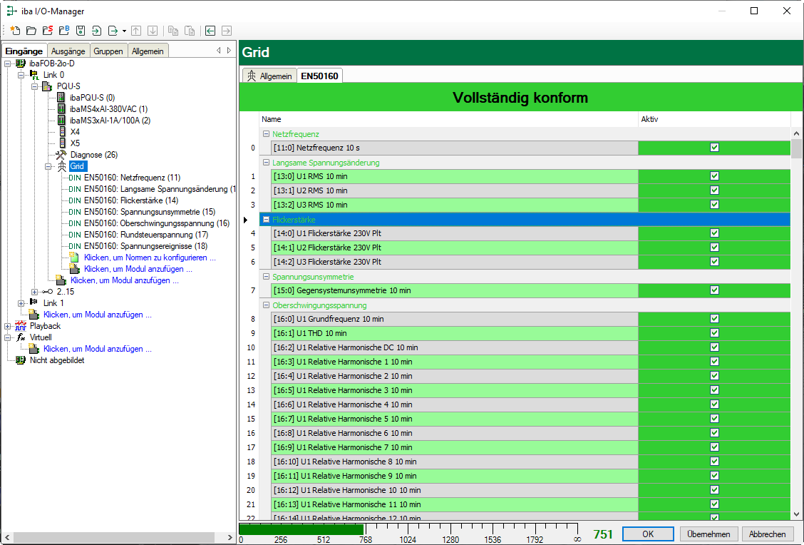Open the Allgemein tab in Grid panel

tap(269, 76)
